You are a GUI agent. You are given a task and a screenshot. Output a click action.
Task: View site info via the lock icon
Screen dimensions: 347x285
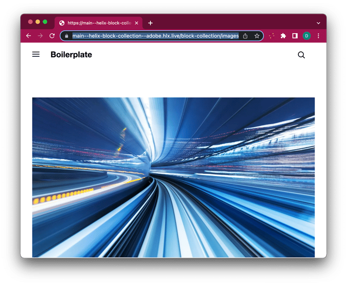tap(67, 36)
